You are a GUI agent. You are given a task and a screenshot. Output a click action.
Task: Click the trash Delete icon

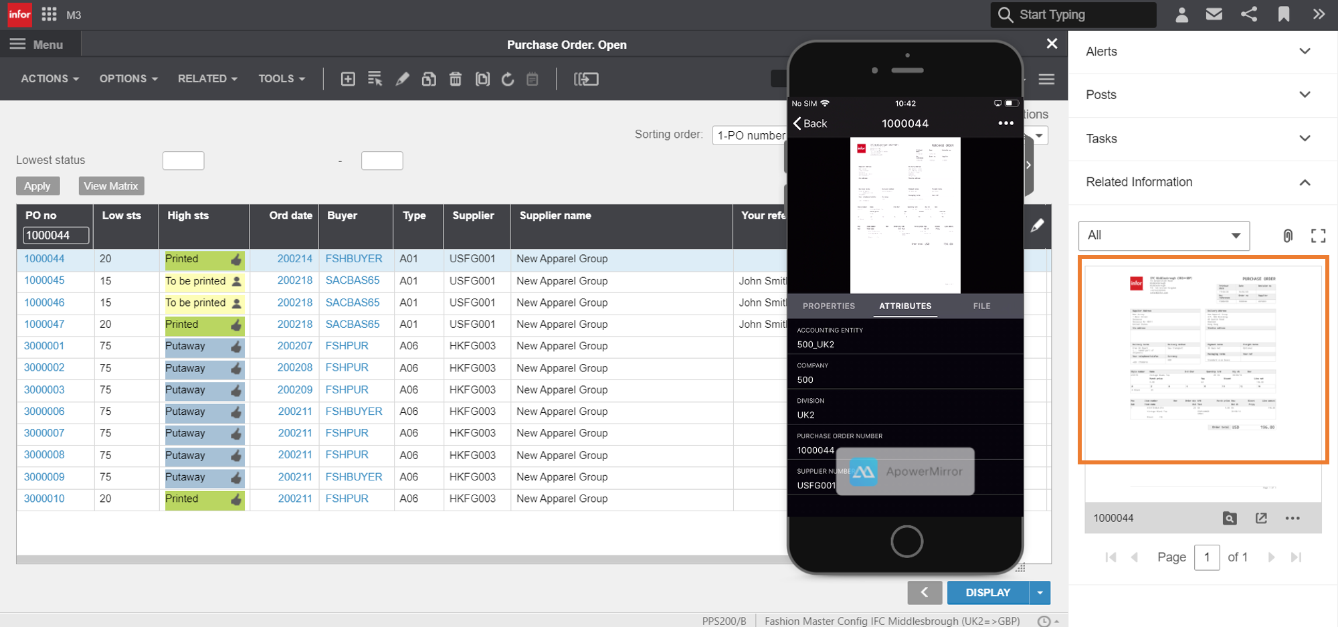[456, 79]
